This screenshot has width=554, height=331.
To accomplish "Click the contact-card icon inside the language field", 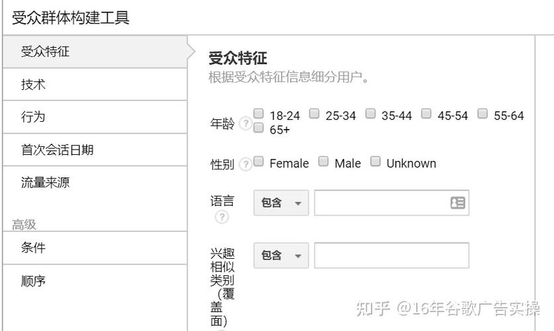I will coord(457,203).
